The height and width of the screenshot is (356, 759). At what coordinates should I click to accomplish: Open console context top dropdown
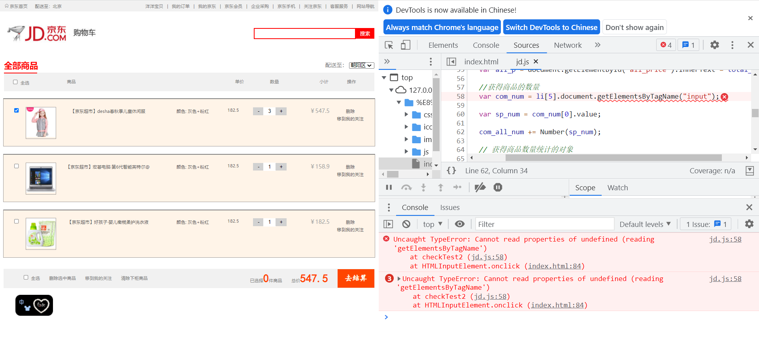click(432, 224)
